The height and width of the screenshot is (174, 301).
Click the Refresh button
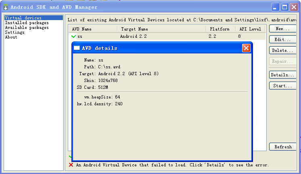[282, 147]
